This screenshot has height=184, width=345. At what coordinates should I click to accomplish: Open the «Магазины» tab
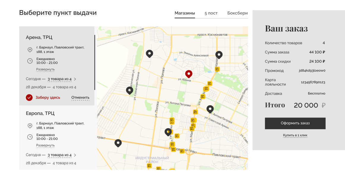(x=185, y=13)
